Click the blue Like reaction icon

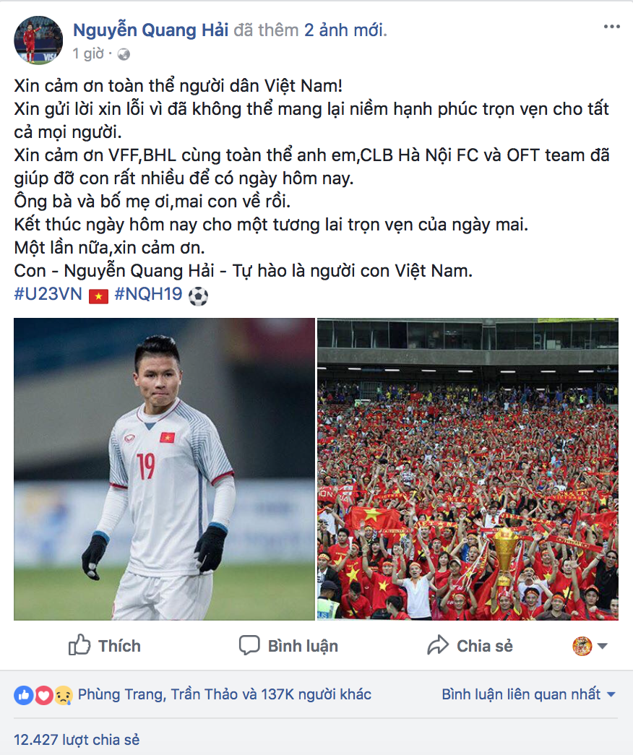click(24, 695)
